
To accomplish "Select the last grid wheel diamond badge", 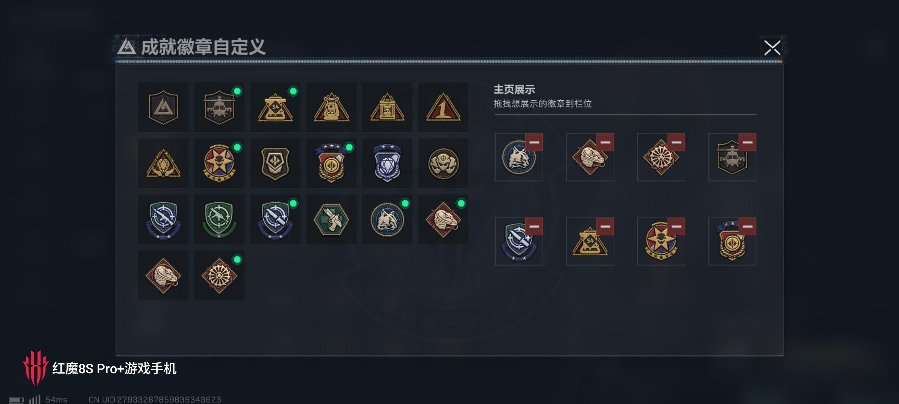I will [219, 275].
